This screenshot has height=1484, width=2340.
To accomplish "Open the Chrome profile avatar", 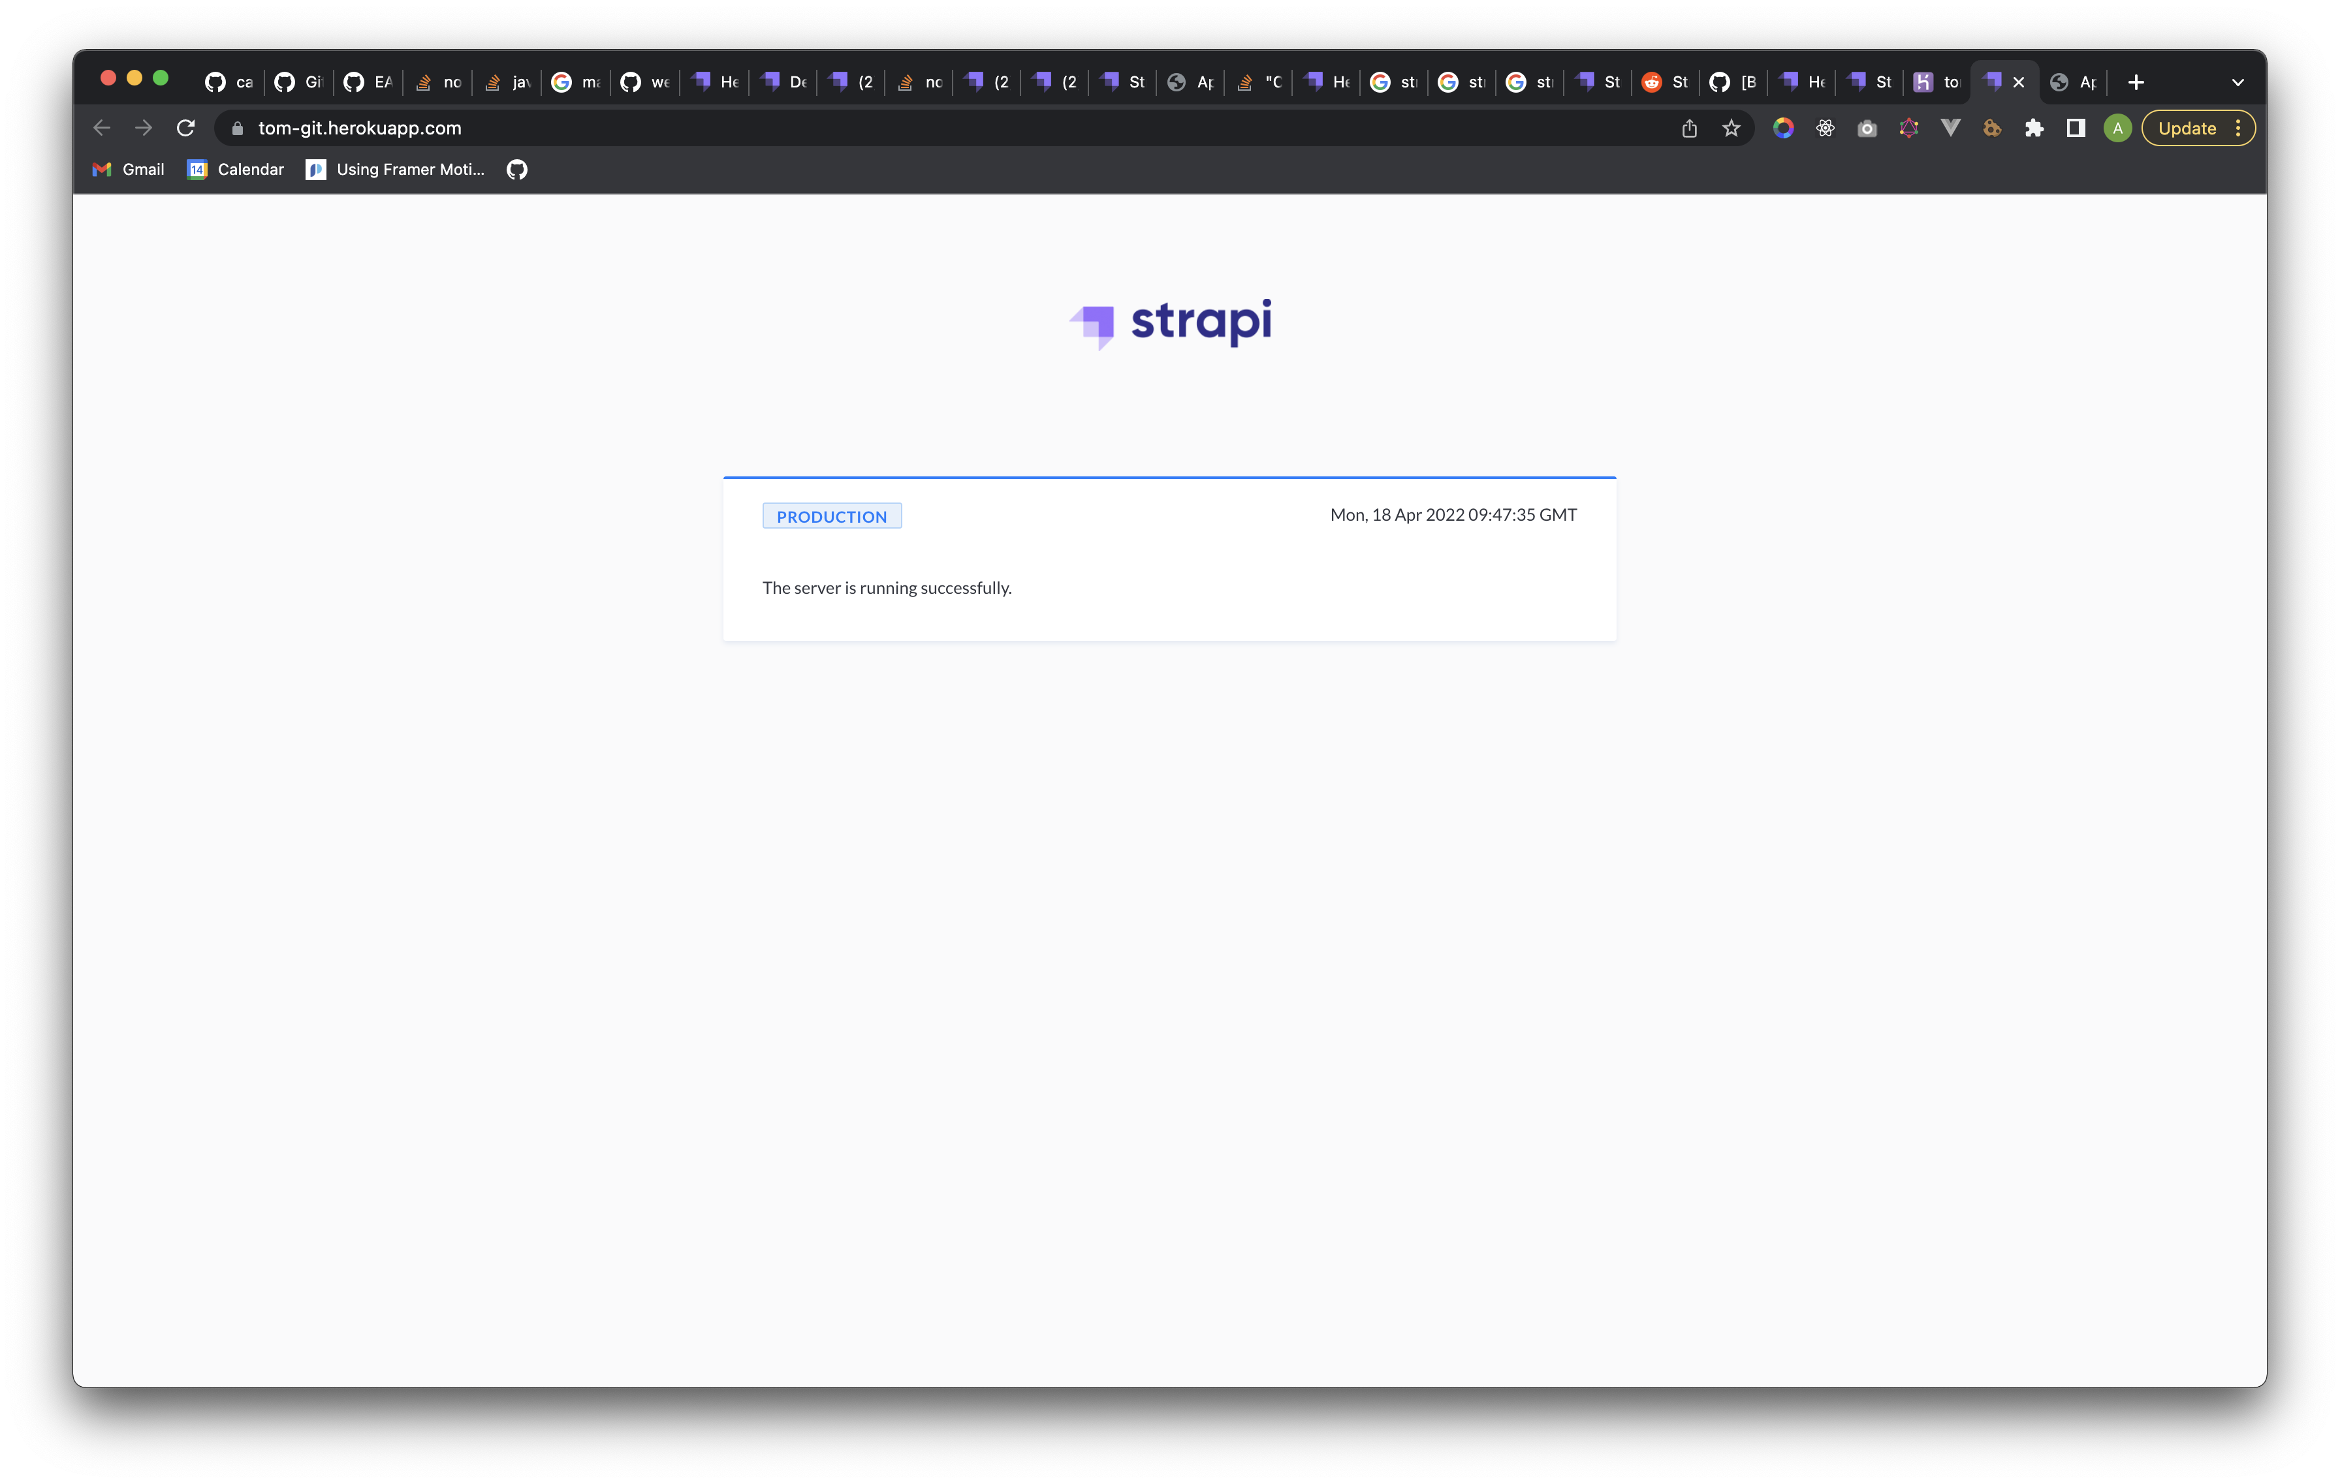I will point(2117,127).
